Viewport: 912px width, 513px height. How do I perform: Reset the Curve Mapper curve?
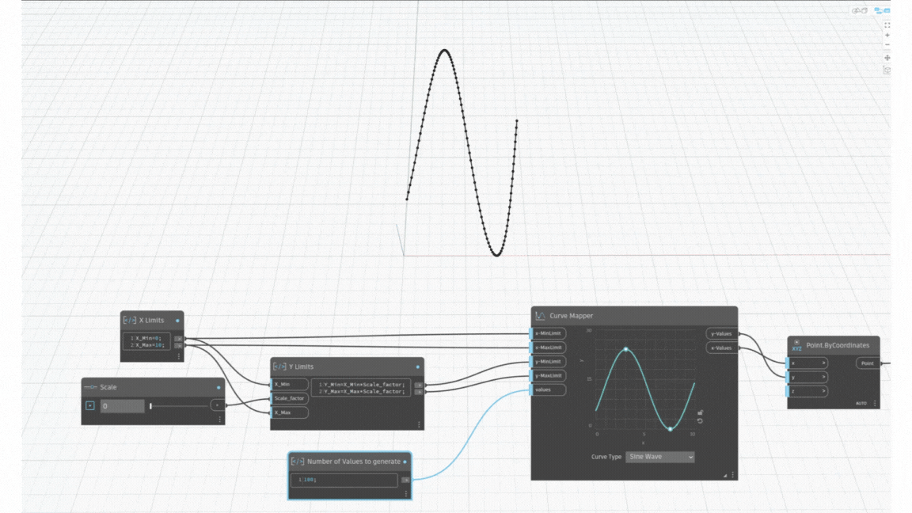700,421
